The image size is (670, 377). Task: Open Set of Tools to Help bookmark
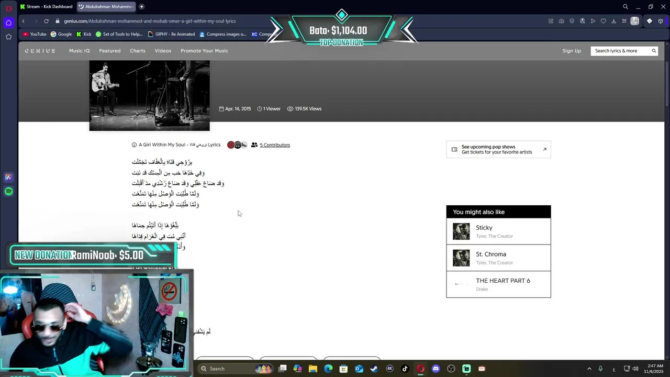[x=119, y=34]
